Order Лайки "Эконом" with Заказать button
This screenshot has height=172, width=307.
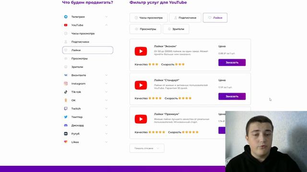(232, 63)
